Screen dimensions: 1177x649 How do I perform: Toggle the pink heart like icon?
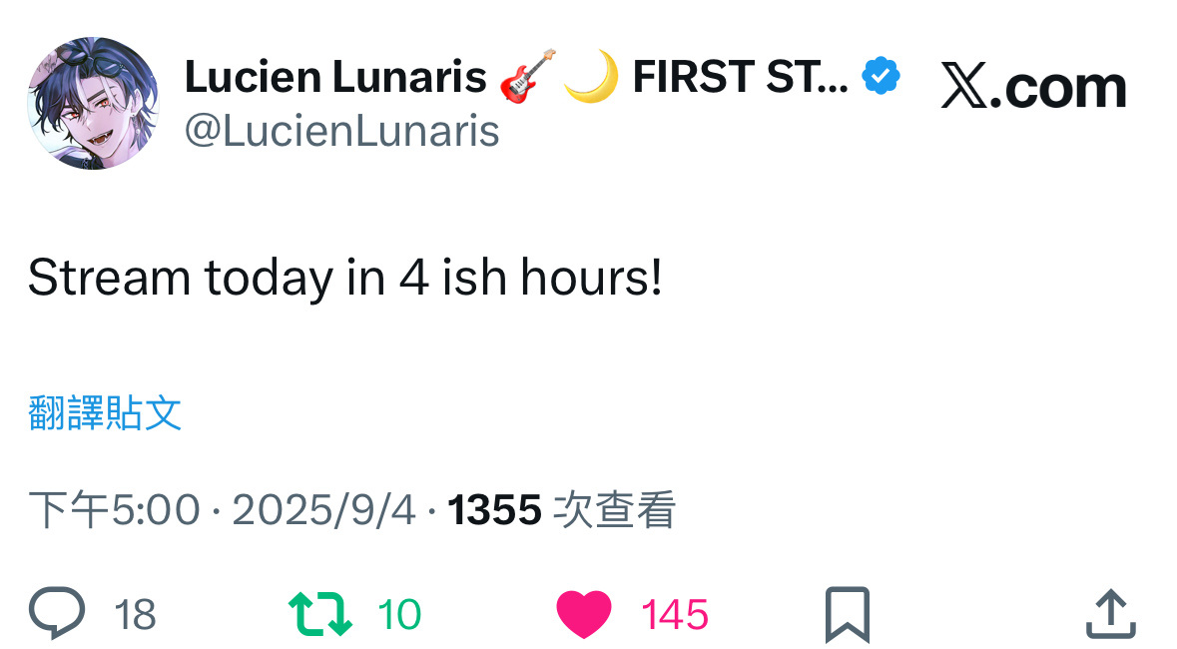point(583,615)
